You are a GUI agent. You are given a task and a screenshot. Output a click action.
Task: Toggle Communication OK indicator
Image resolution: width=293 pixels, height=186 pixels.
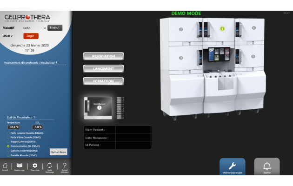pyautogui.click(x=8, y=146)
